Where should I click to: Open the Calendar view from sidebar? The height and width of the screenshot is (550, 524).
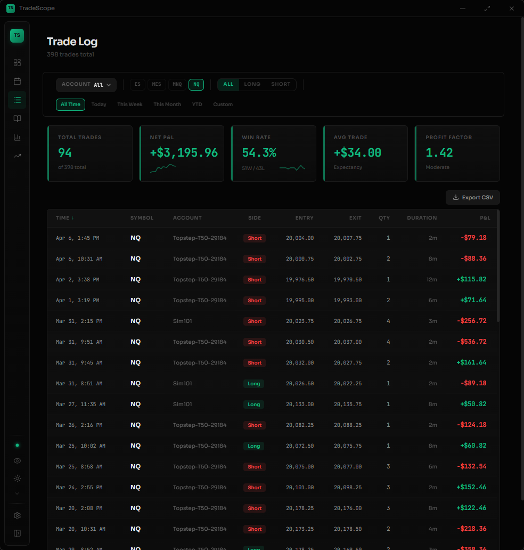coord(17,81)
